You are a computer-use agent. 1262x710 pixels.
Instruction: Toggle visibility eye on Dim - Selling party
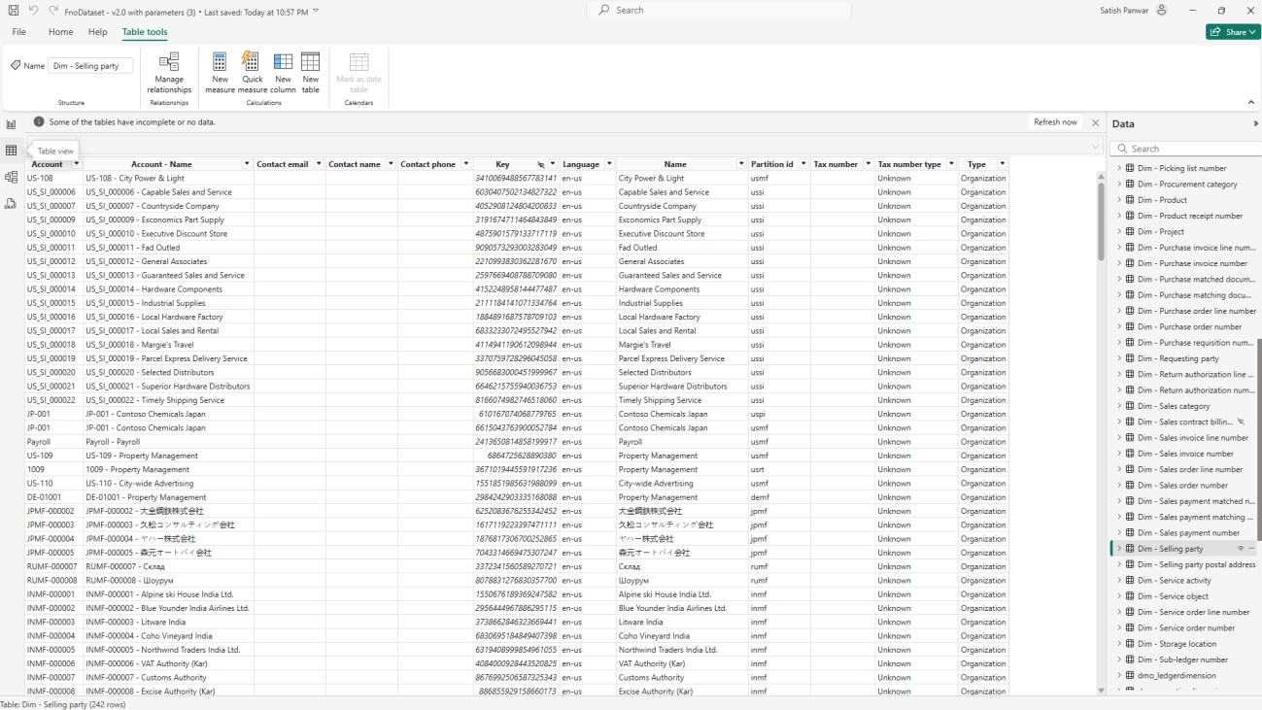point(1241,549)
